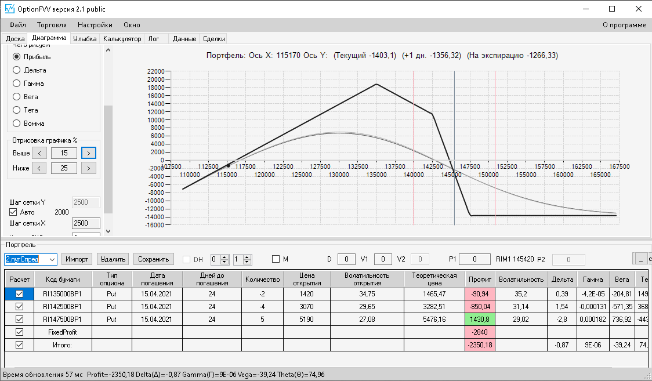Uncheck Расчет for FixedProfit row
Image resolution: width=652 pixels, height=381 pixels.
point(19,332)
